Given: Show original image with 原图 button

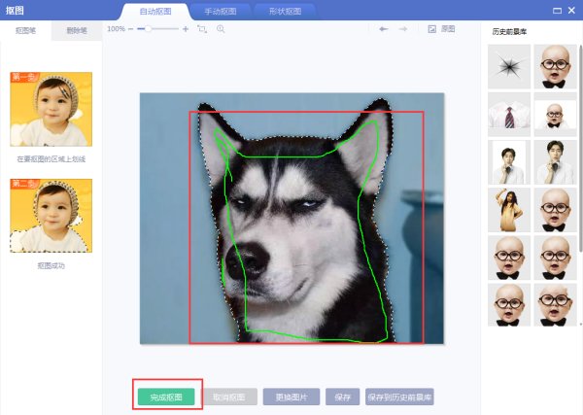Looking at the screenshot, I should (x=441, y=30).
